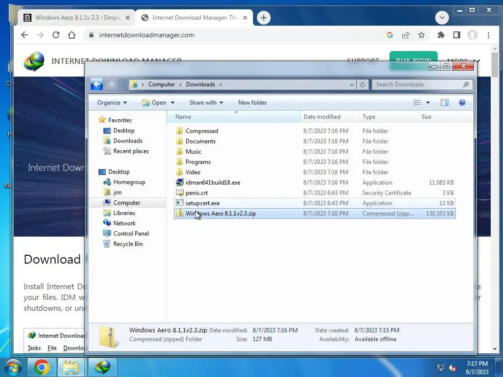The height and width of the screenshot is (377, 503).
Task: Open Homegroup in navigation pane
Action: [129, 182]
